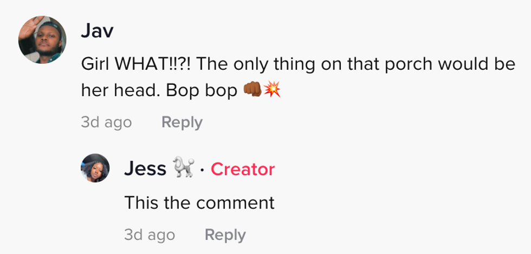
Task: Click the poodle emoji beside Jess
Action: point(184,169)
